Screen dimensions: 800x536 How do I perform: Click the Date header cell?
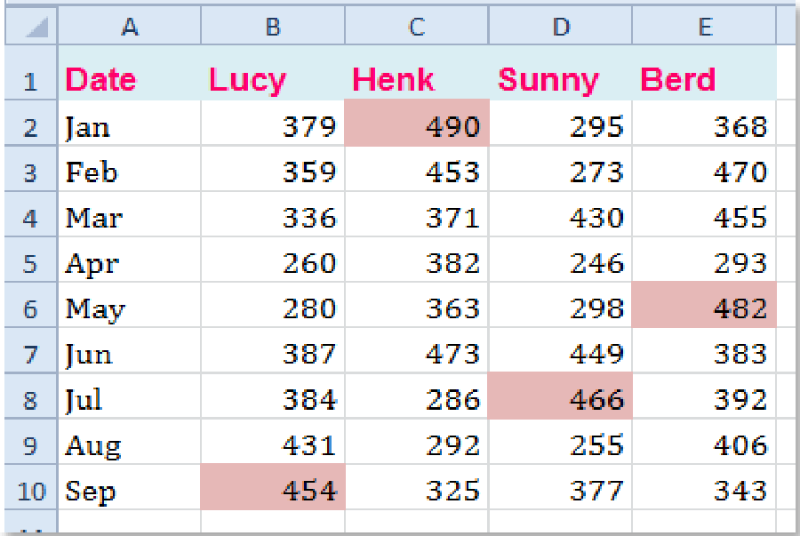coord(130,72)
